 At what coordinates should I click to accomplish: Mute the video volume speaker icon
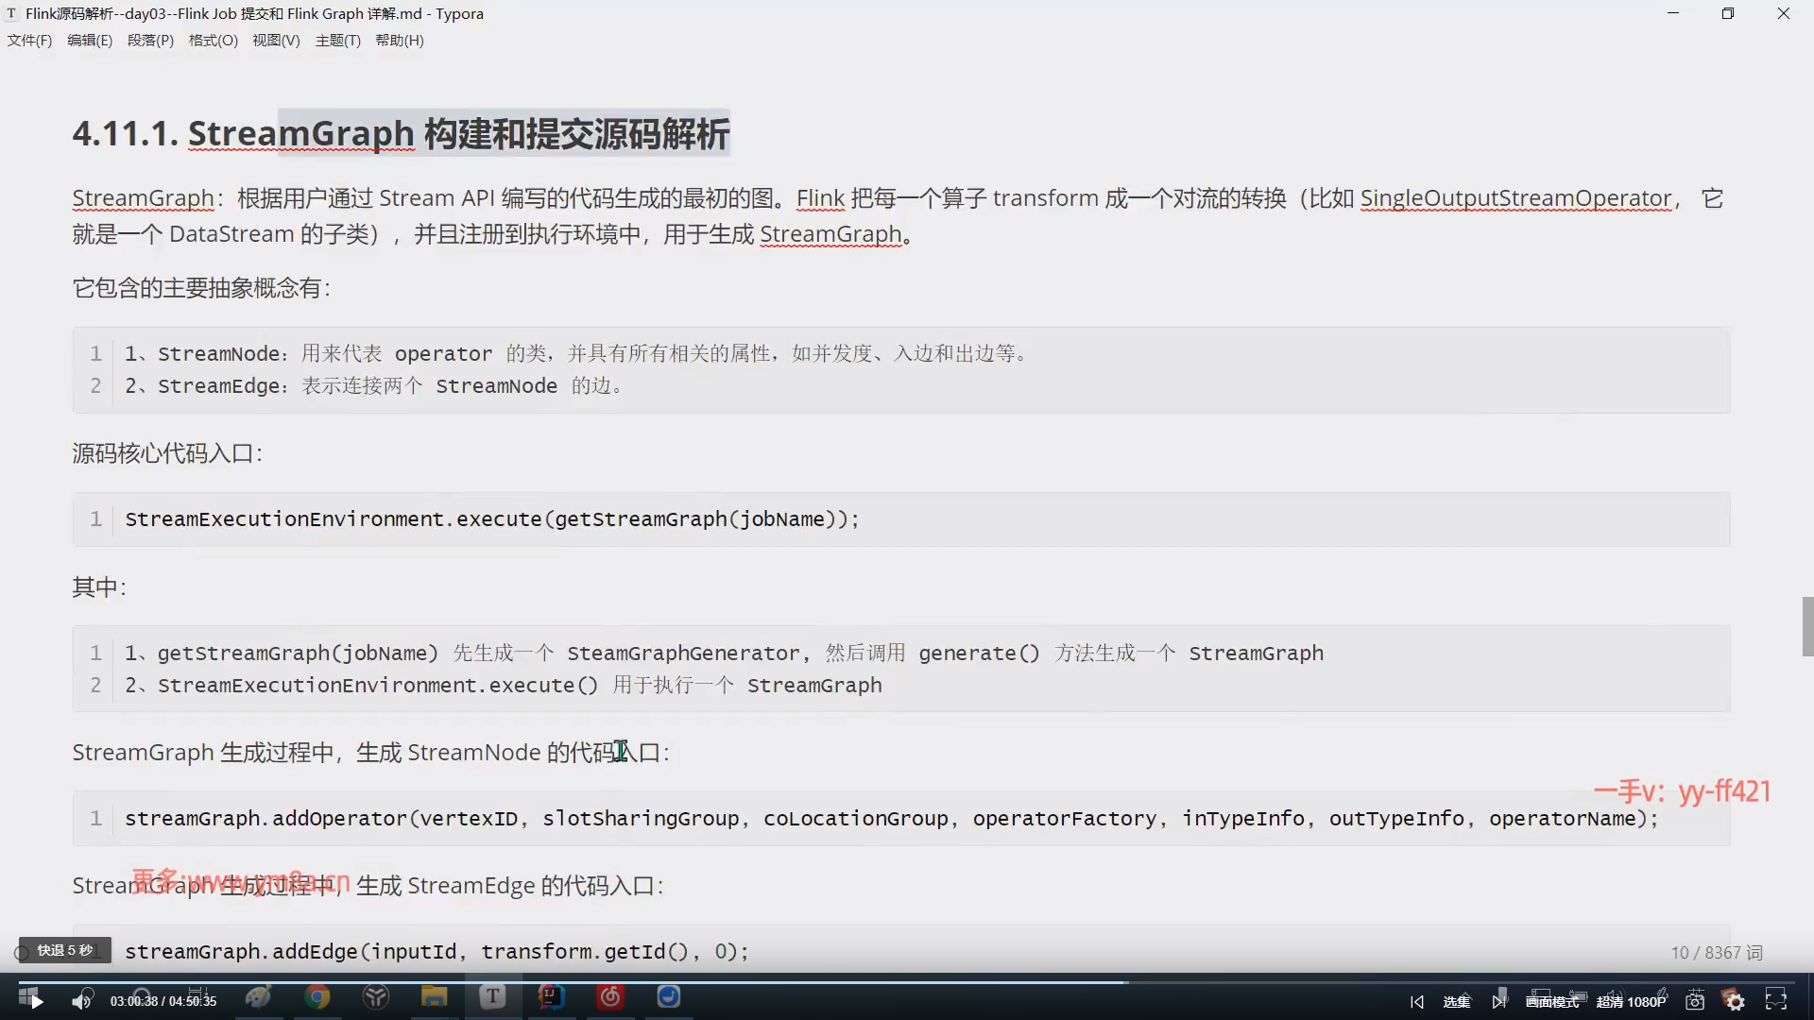(82, 1001)
